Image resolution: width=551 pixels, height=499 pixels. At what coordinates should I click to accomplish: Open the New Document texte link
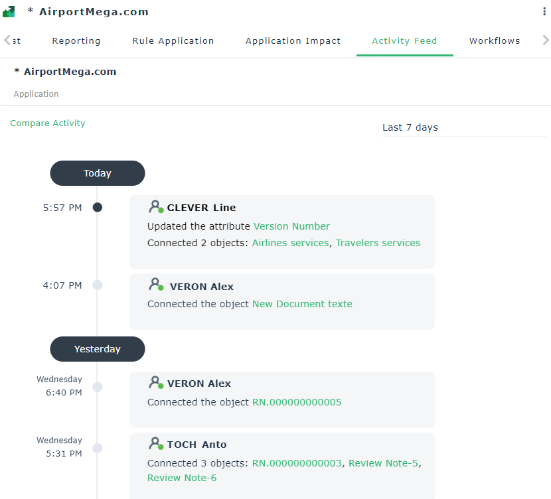pos(302,305)
